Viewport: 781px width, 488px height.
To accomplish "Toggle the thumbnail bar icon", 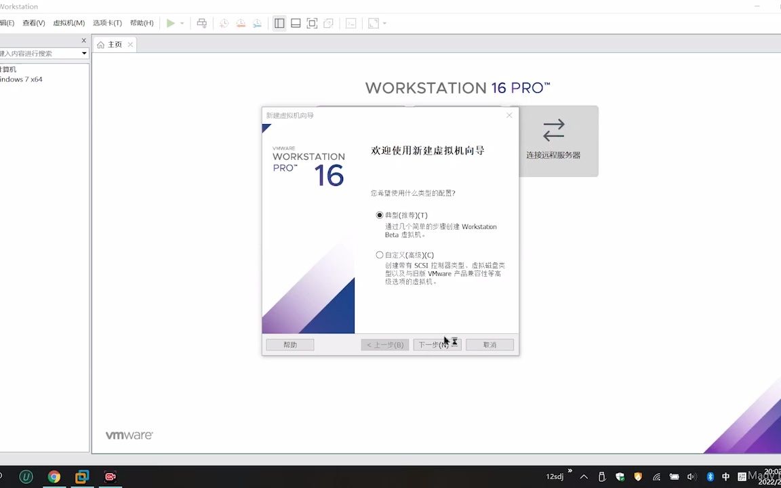I will (x=296, y=22).
